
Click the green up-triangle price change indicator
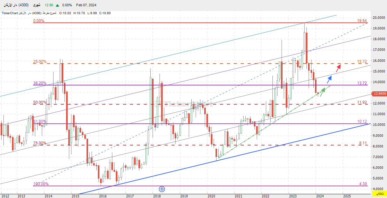coord(58,5)
